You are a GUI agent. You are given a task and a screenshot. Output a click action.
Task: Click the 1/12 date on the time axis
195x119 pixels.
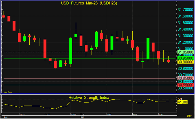coord(109,115)
